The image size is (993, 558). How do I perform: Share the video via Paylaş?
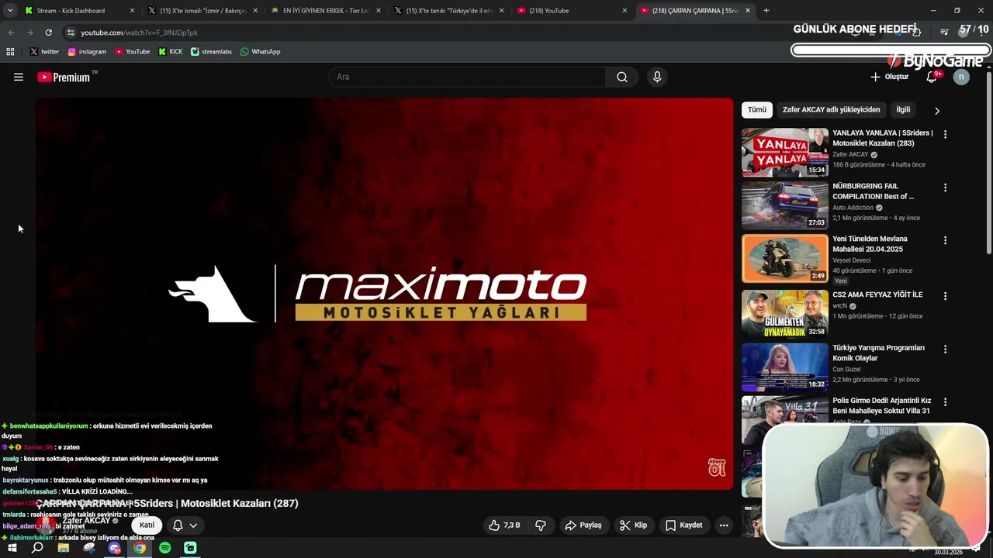pyautogui.click(x=583, y=525)
